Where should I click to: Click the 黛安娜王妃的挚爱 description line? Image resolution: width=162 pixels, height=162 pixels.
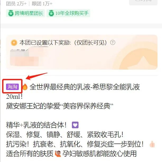(60, 106)
